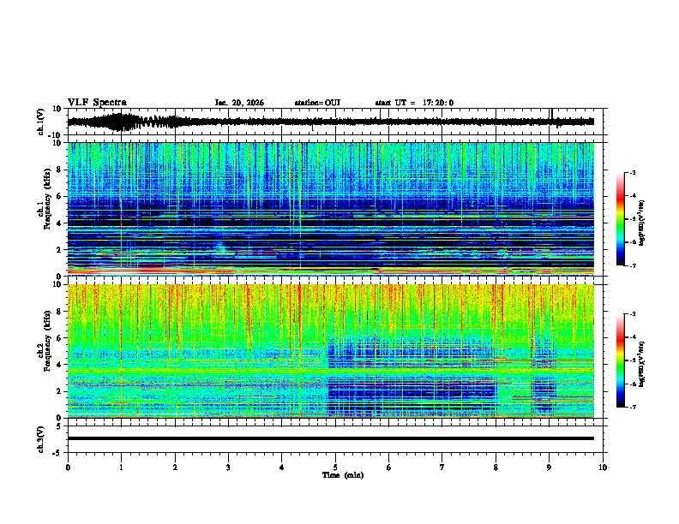
Task: Click inside the ch.2 spectrogram panel
Action: point(330,351)
